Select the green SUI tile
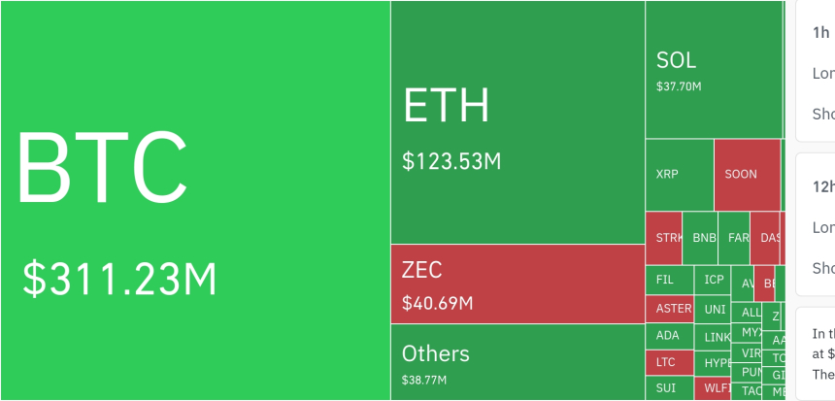The height and width of the screenshot is (401, 835). pyautogui.click(x=669, y=388)
